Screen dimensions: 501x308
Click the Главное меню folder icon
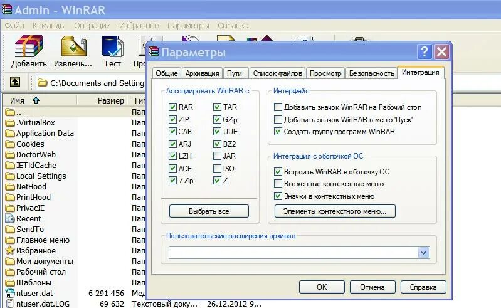(10, 240)
